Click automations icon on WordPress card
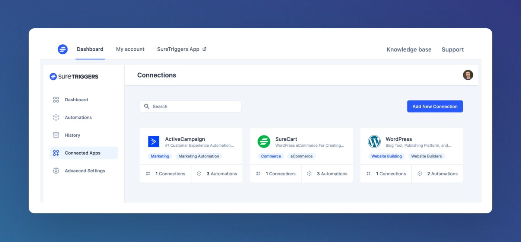This screenshot has height=242, width=521. pos(420,174)
